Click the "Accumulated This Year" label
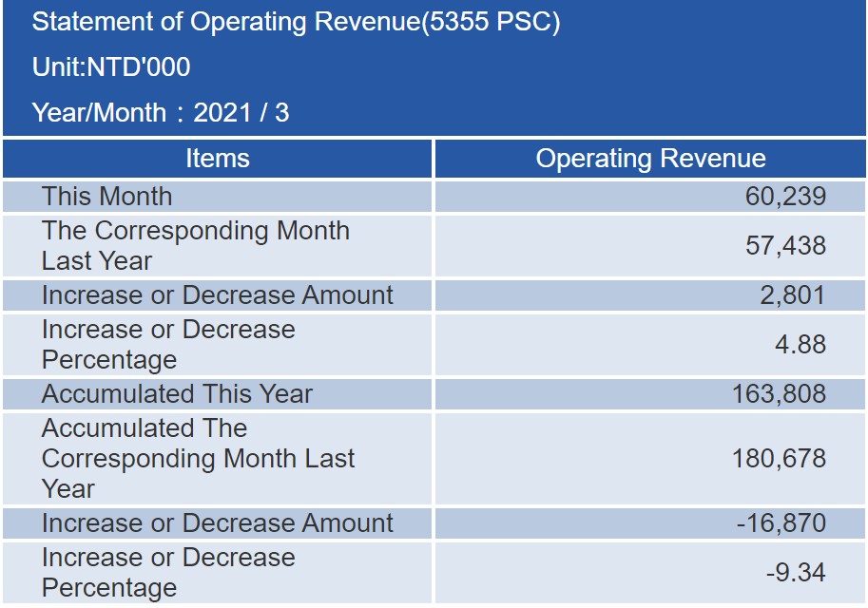Screen dimensions: 868x608 tap(177, 394)
